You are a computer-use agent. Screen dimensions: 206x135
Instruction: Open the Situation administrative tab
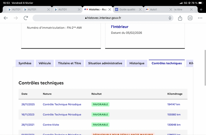[105, 63]
